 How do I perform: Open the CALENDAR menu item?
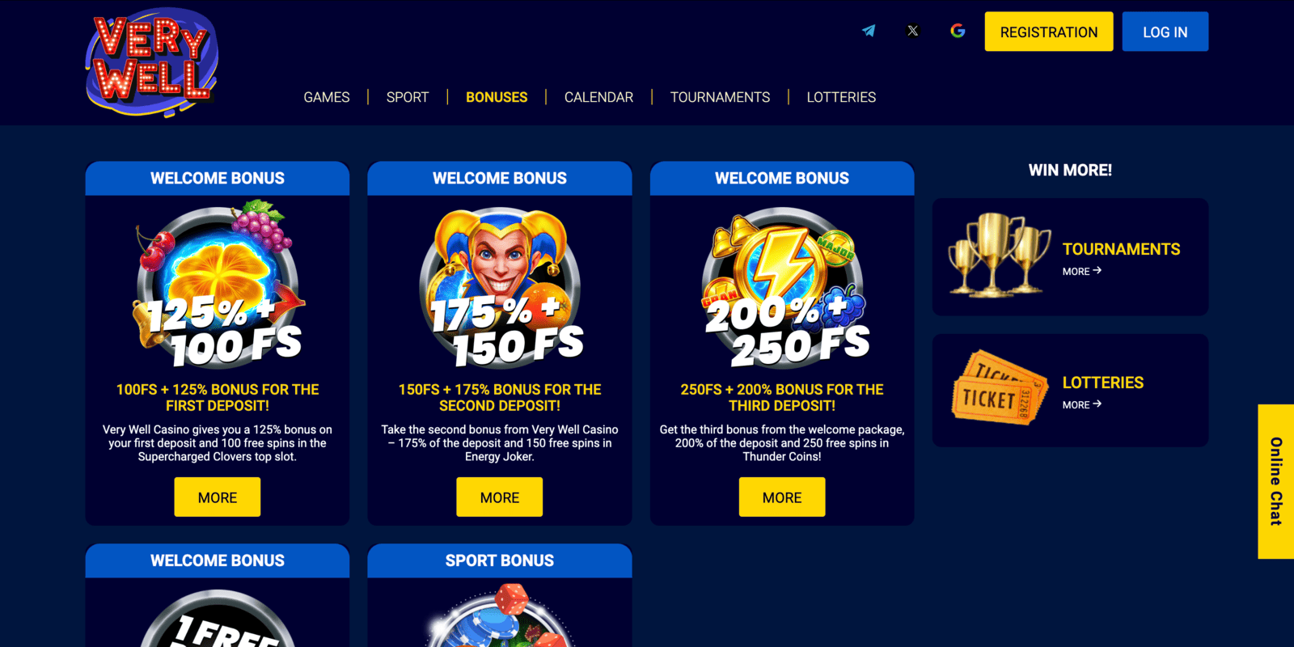(x=598, y=97)
